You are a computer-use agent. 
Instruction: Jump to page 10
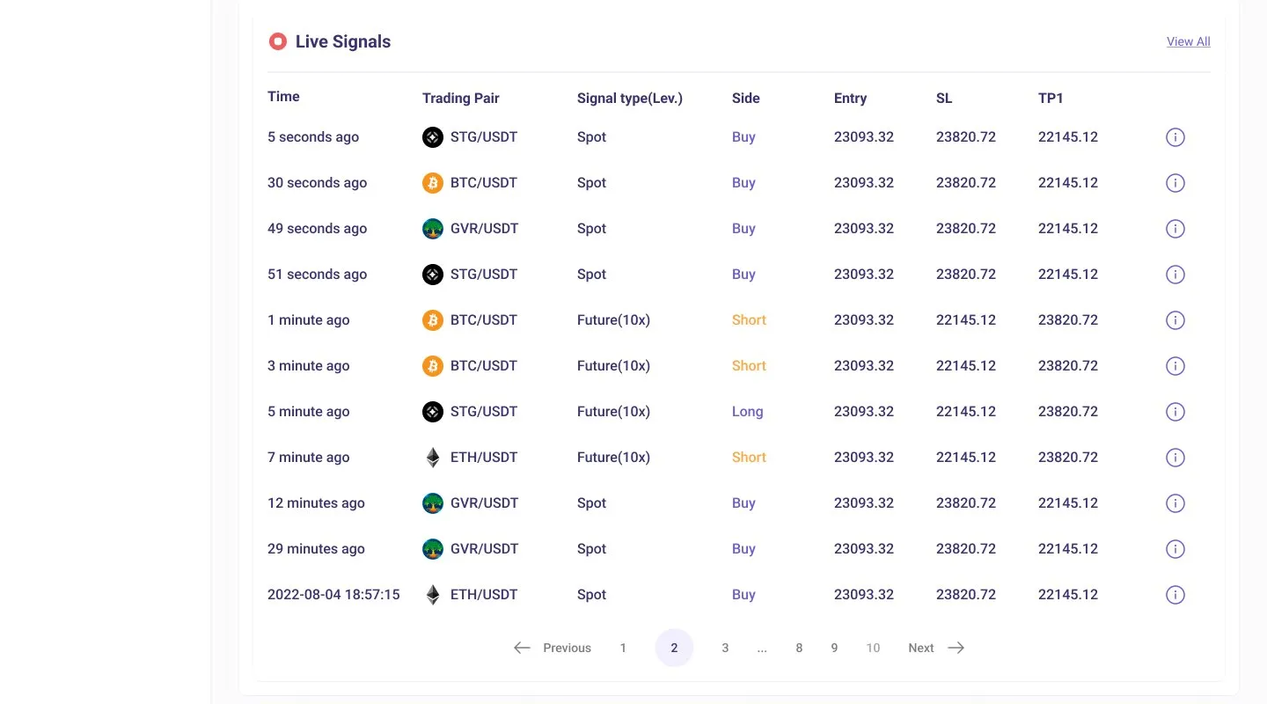[x=873, y=648]
